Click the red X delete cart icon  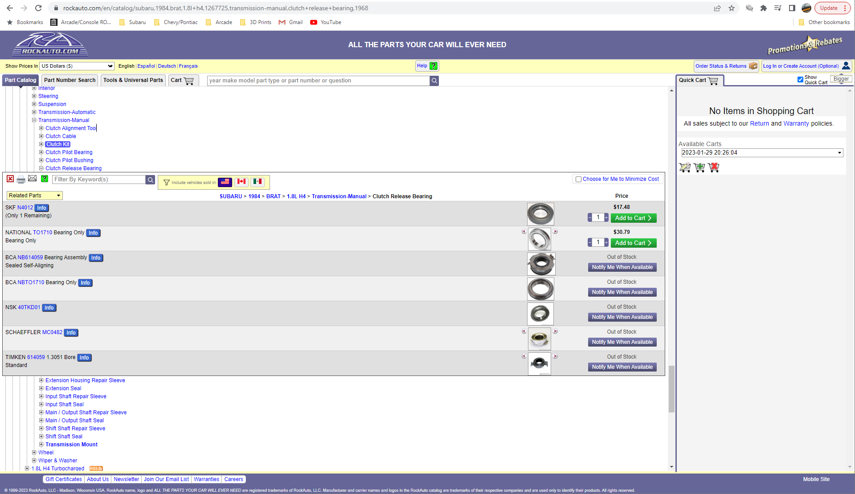coord(714,167)
